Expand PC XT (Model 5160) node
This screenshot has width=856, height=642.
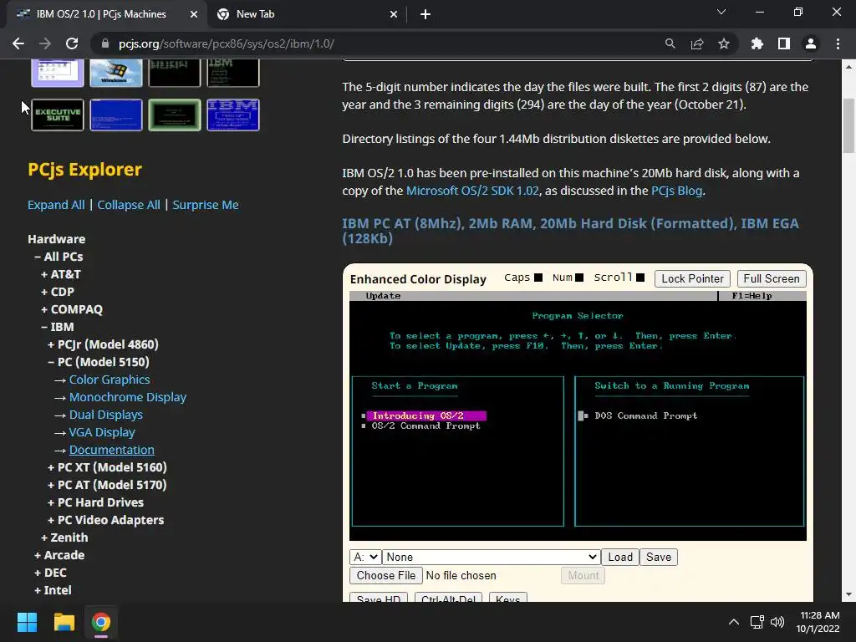107,467
